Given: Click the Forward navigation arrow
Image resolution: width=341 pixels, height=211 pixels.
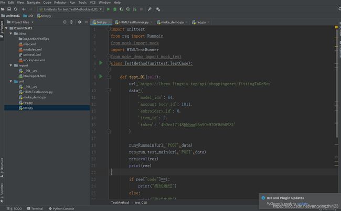Looking at the screenshot, I should 30,9.
